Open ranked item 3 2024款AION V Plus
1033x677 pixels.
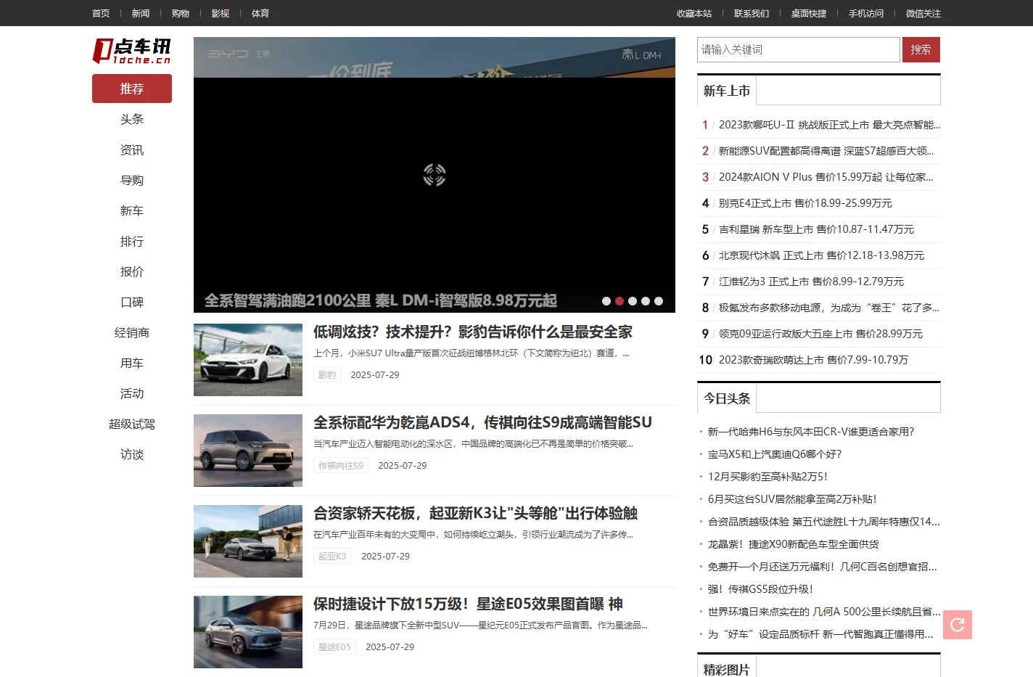(x=826, y=177)
